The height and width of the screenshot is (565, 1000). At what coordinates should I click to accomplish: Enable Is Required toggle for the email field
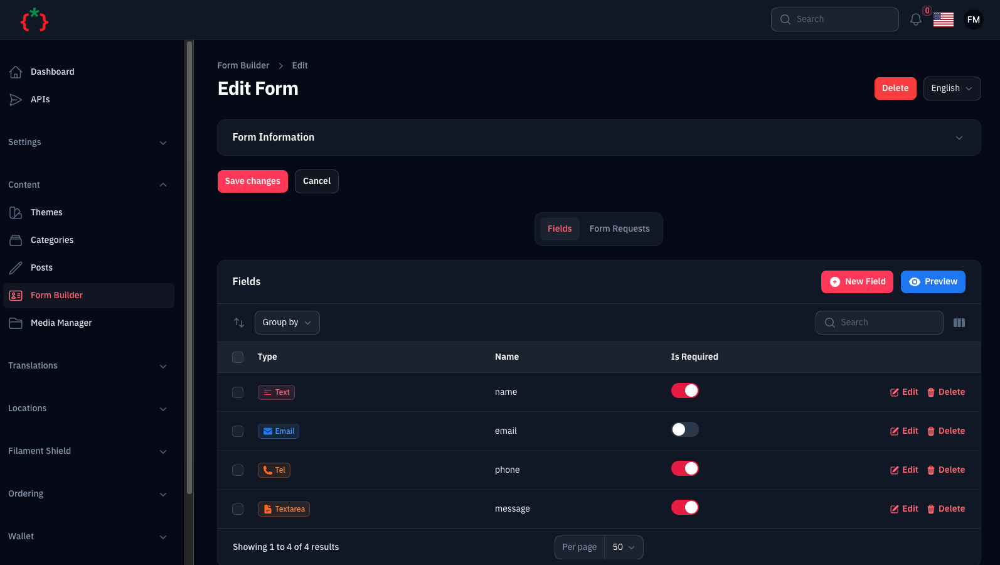(685, 429)
